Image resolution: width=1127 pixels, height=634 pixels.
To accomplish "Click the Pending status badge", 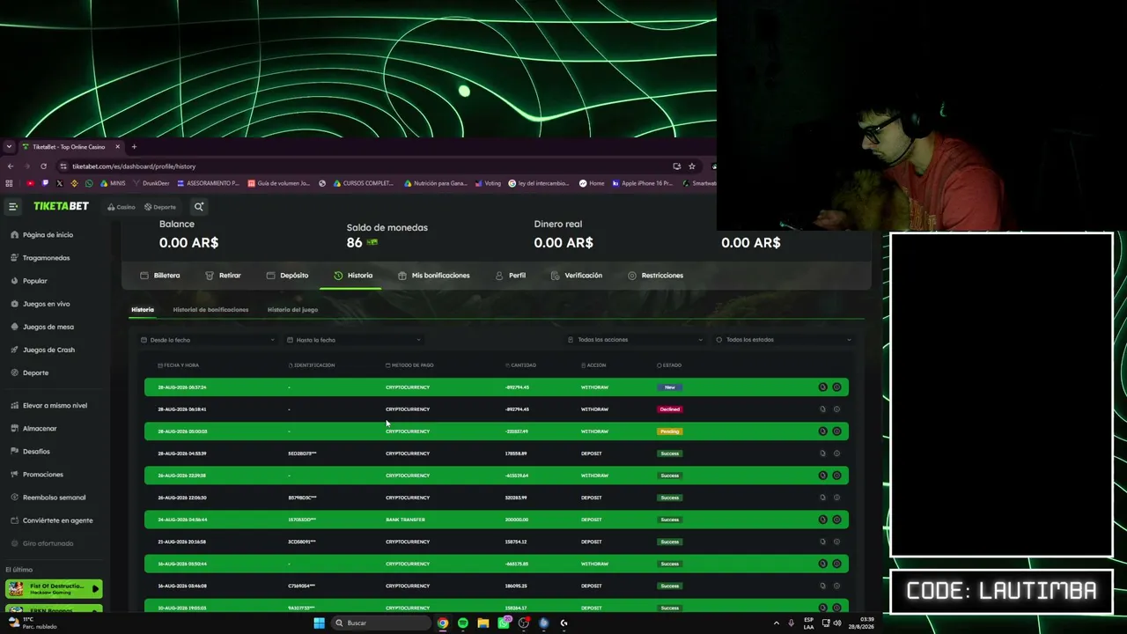I will (x=669, y=431).
